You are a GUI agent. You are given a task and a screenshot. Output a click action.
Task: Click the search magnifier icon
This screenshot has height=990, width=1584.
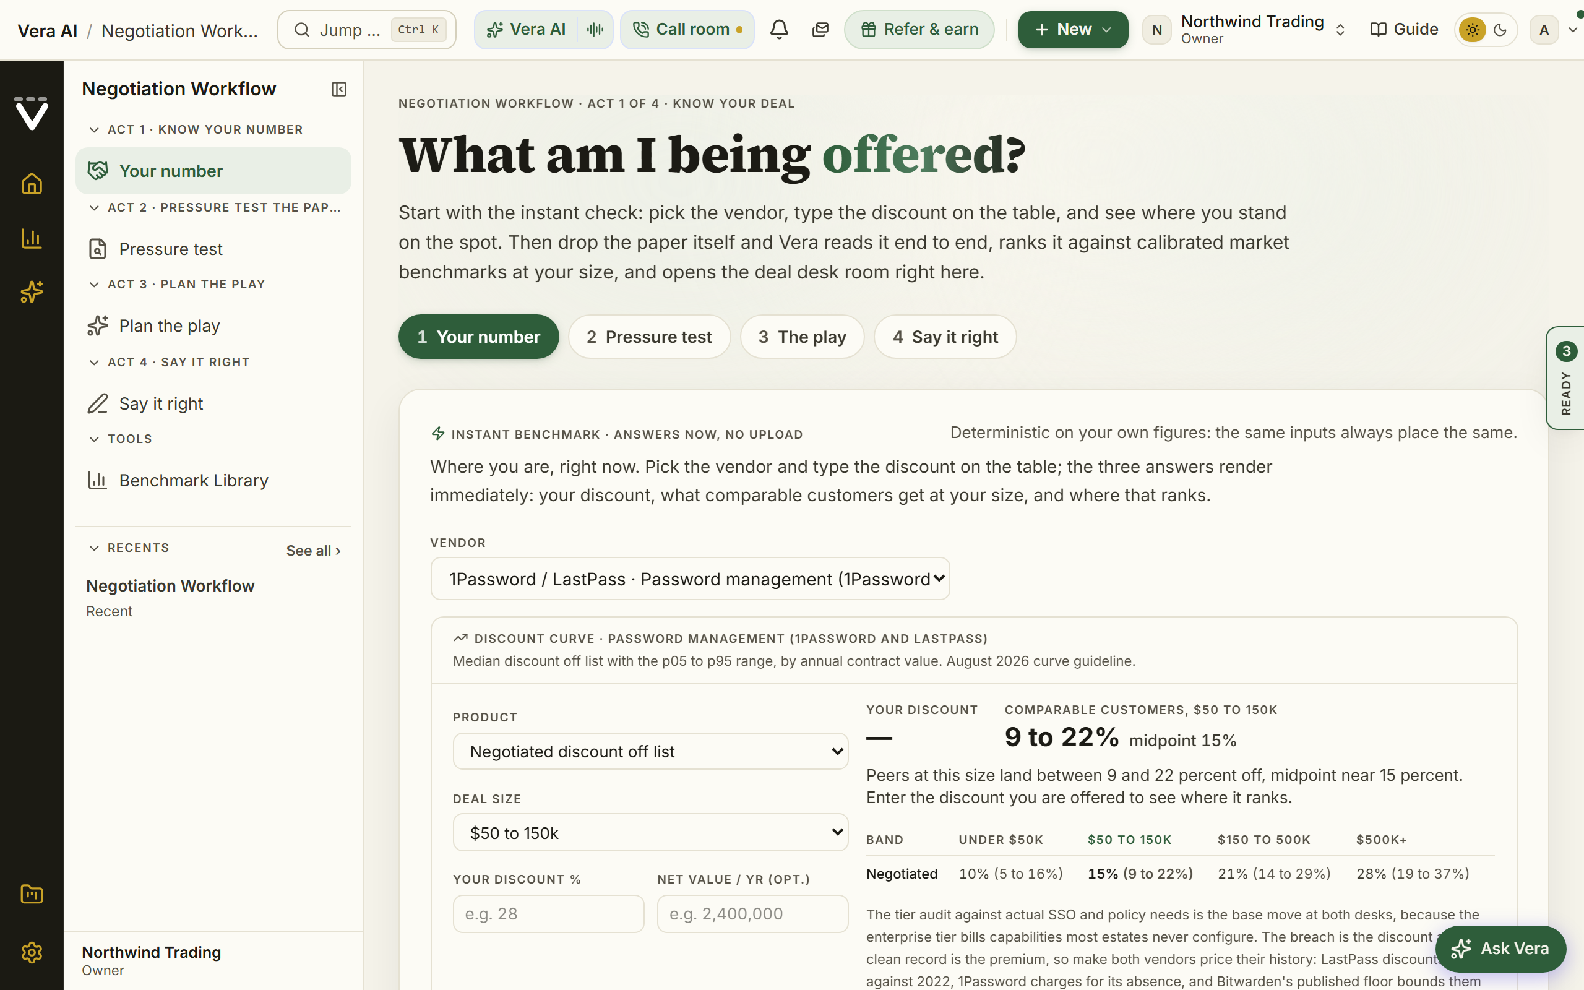pyautogui.click(x=302, y=30)
